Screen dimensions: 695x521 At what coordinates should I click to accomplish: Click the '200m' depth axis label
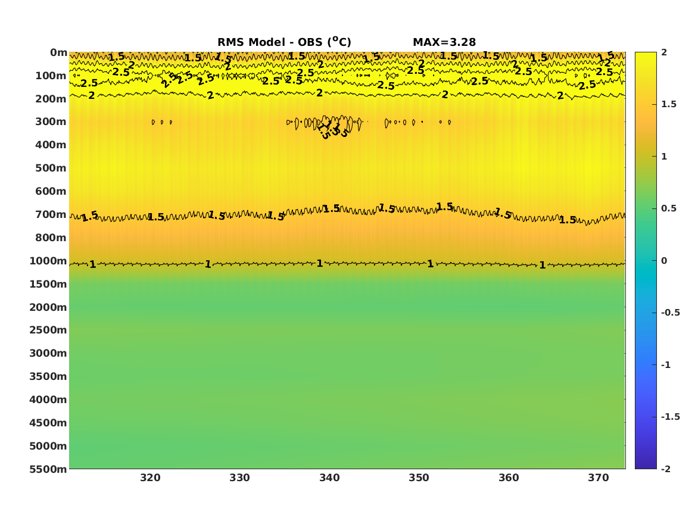click(51, 99)
